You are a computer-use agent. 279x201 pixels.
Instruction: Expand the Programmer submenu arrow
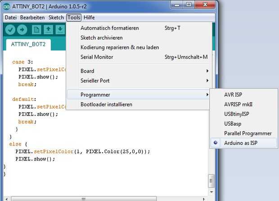pos(207,95)
